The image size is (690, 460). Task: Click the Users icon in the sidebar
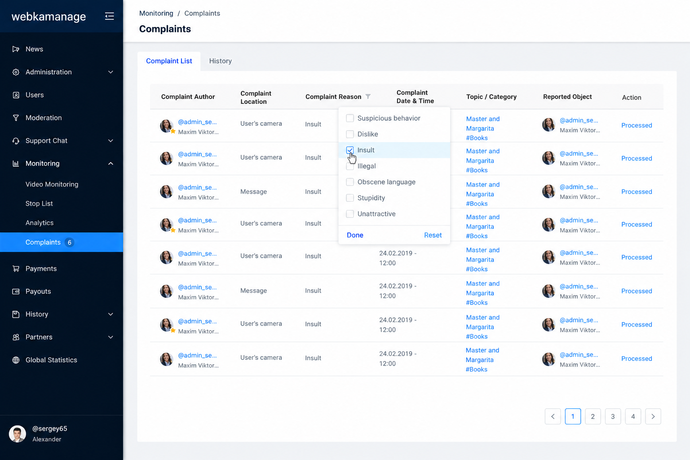click(x=16, y=95)
